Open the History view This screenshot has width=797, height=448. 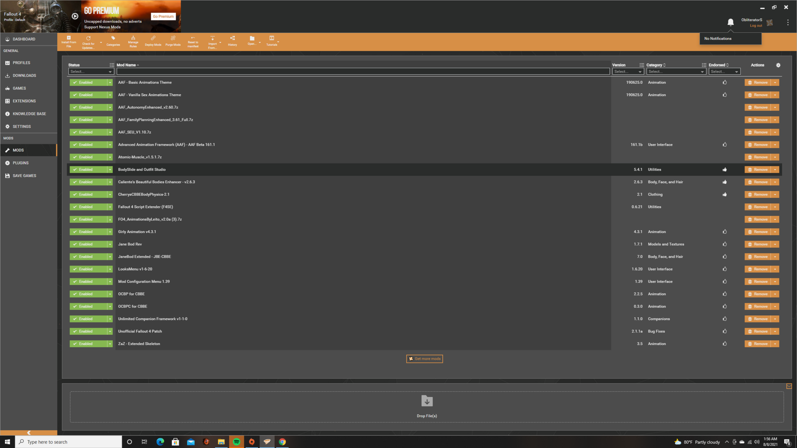(x=232, y=41)
